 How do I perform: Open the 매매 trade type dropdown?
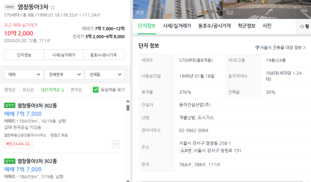[x=24, y=75]
